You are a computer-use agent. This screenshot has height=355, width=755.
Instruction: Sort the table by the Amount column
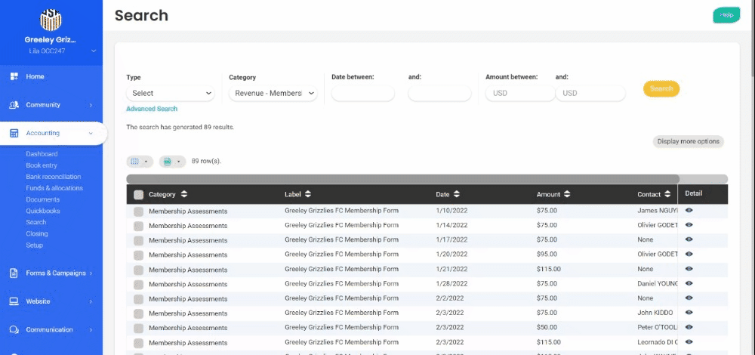click(567, 194)
